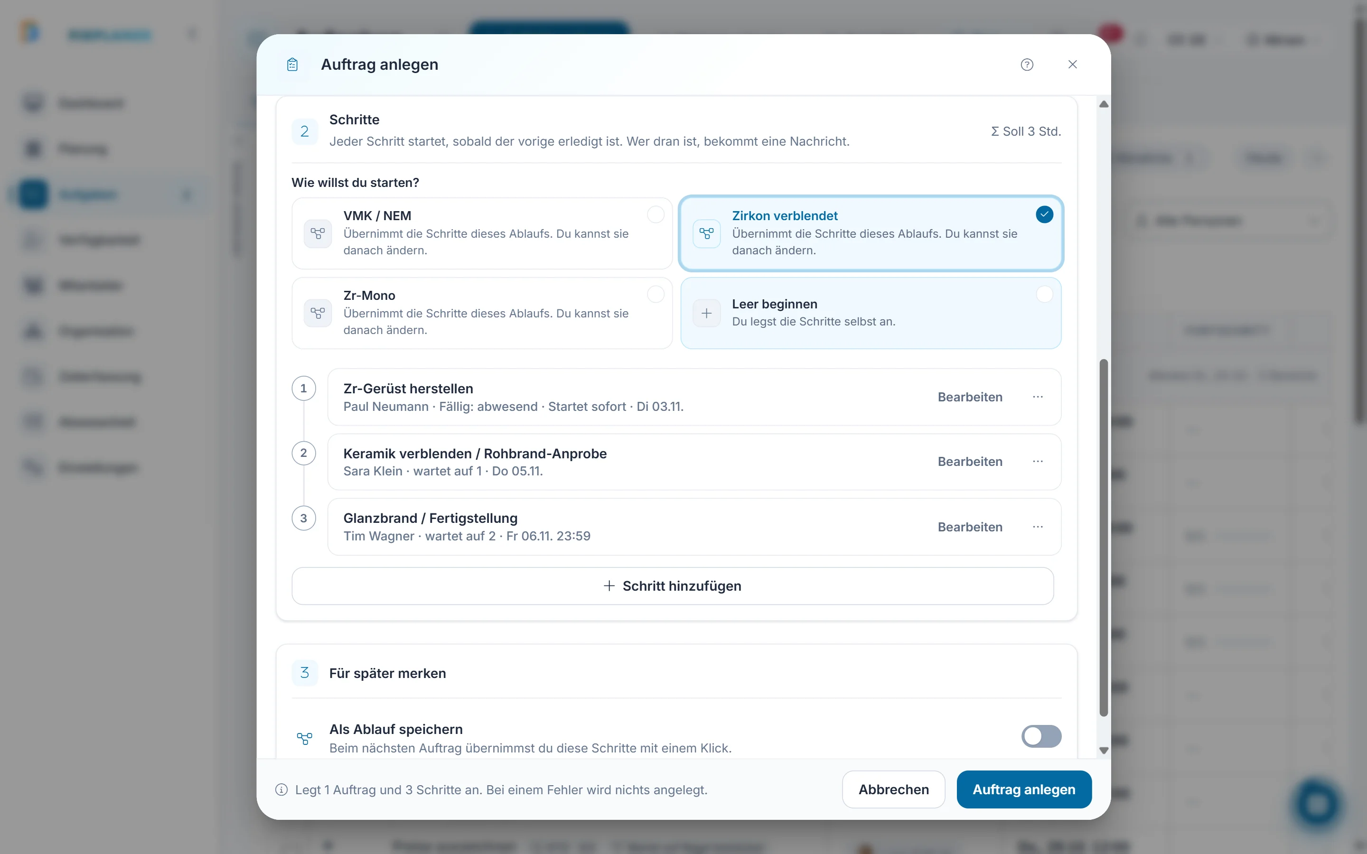Click Sara Klein step details line

(443, 471)
